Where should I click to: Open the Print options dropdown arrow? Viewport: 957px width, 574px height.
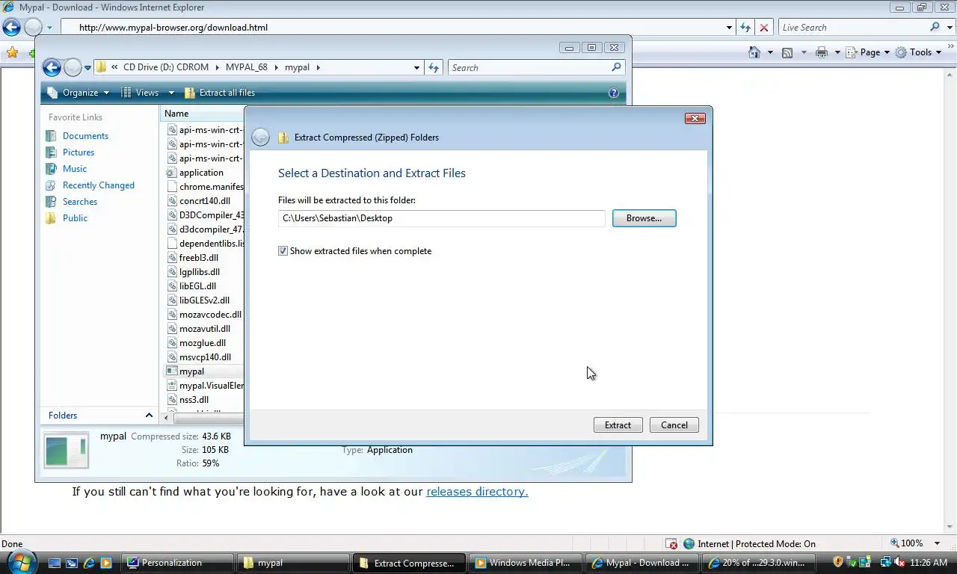click(837, 52)
